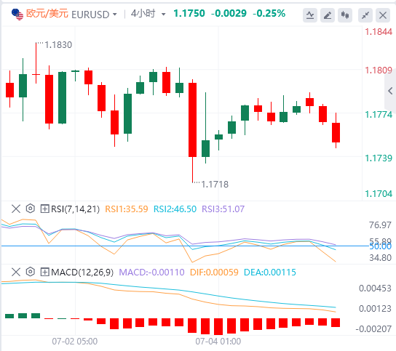Expand the right side panel chevron
Screen dimensions: 396x351
point(390,91)
